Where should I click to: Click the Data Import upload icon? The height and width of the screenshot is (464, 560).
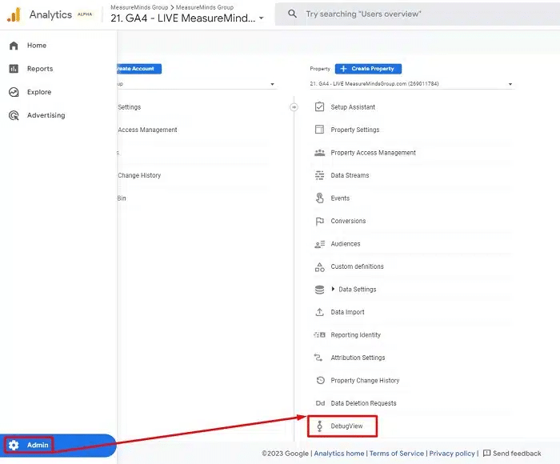click(319, 312)
